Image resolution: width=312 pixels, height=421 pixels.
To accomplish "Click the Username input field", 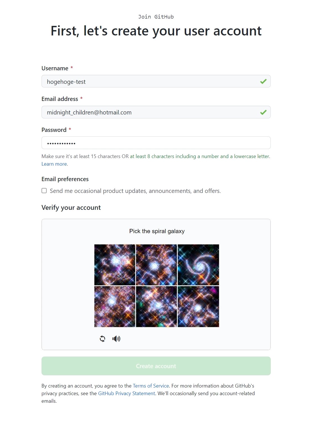I will [x=156, y=81].
